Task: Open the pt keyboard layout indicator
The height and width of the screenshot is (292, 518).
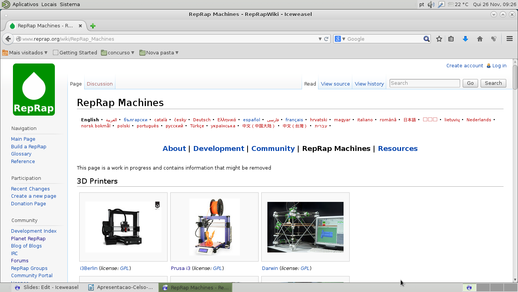Action: (422, 5)
